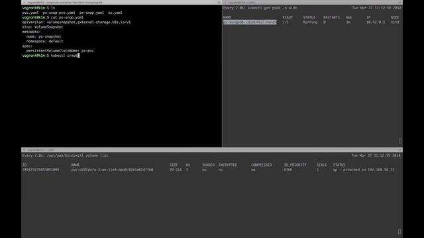
Task: Click the apiVersion volumesnapshot line
Action: [76, 22]
